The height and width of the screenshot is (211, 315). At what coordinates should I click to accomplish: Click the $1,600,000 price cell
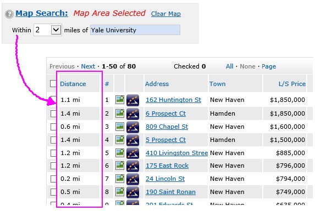coord(288,127)
